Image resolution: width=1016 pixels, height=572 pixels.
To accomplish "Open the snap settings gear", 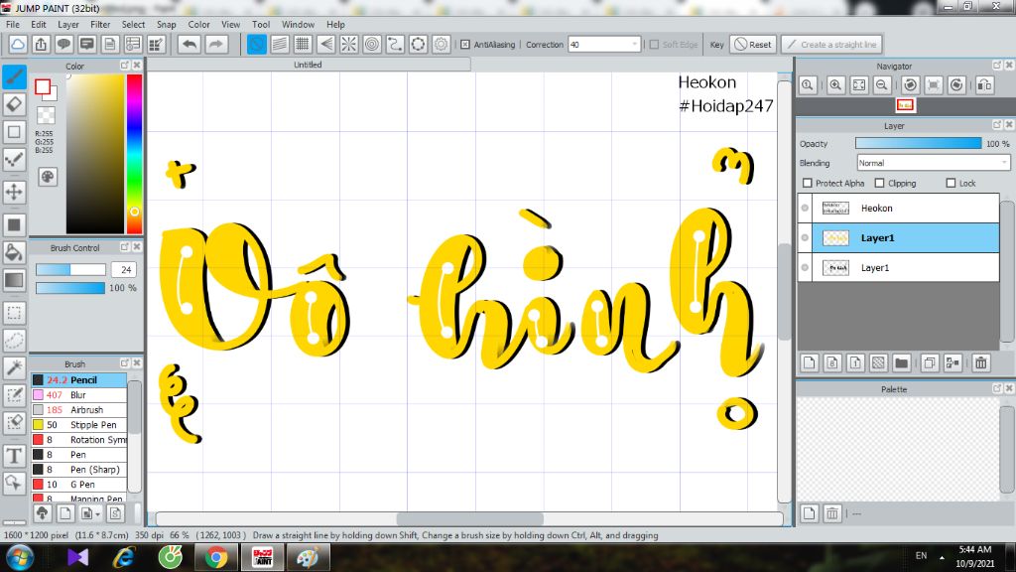I will 442,44.
